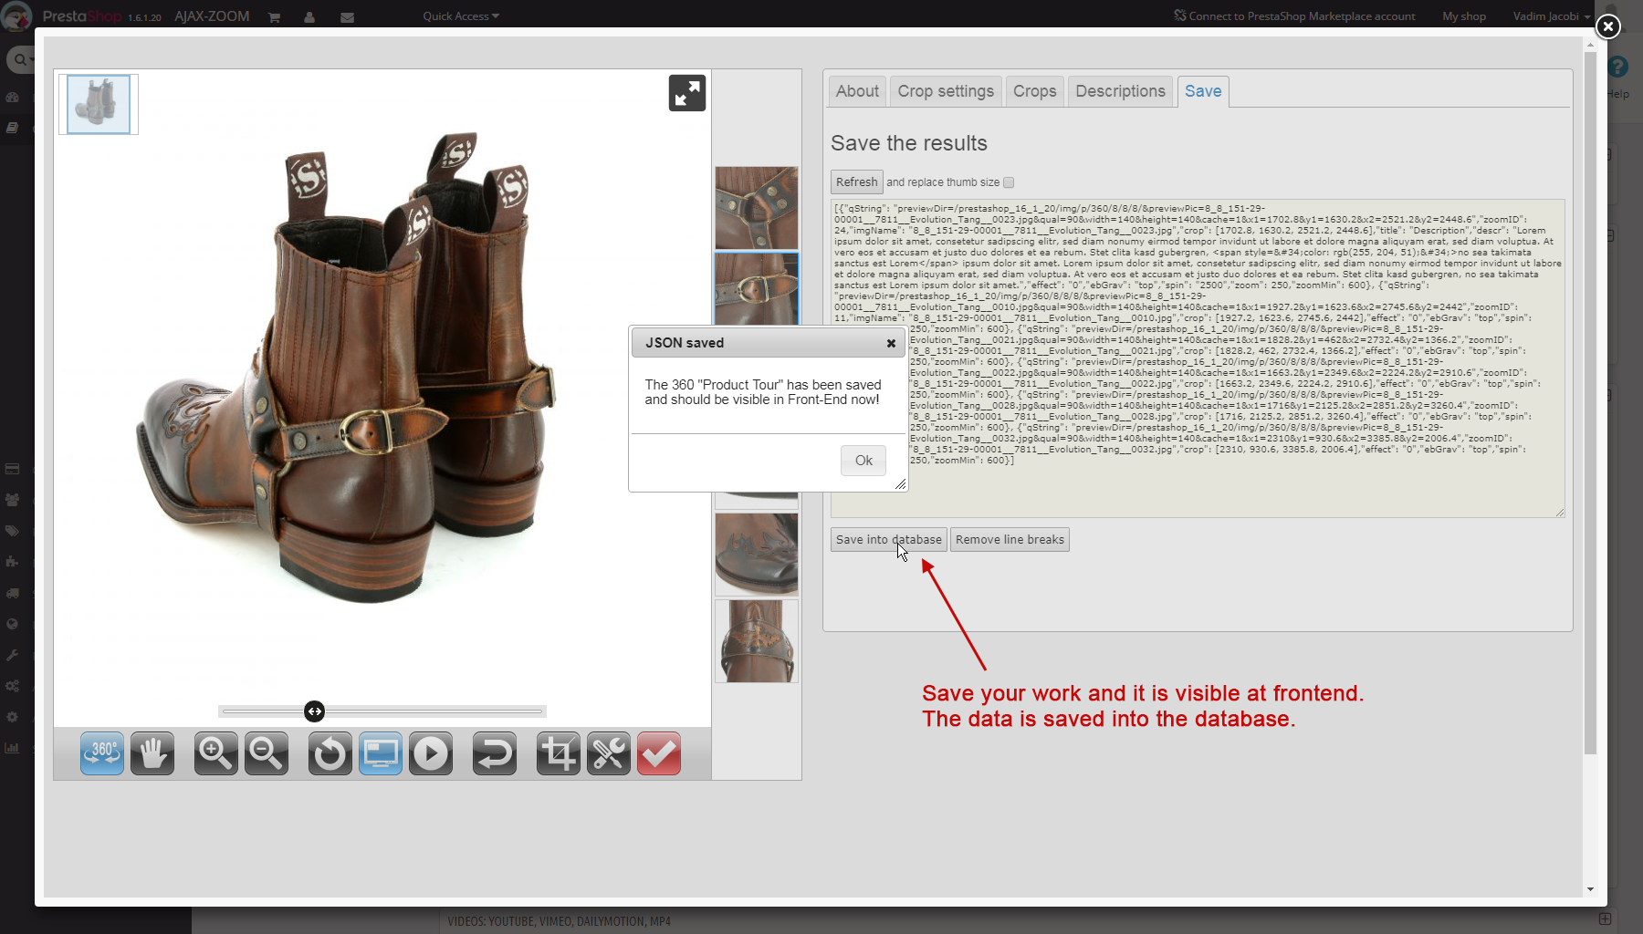Select the crop tool icon

558,754
